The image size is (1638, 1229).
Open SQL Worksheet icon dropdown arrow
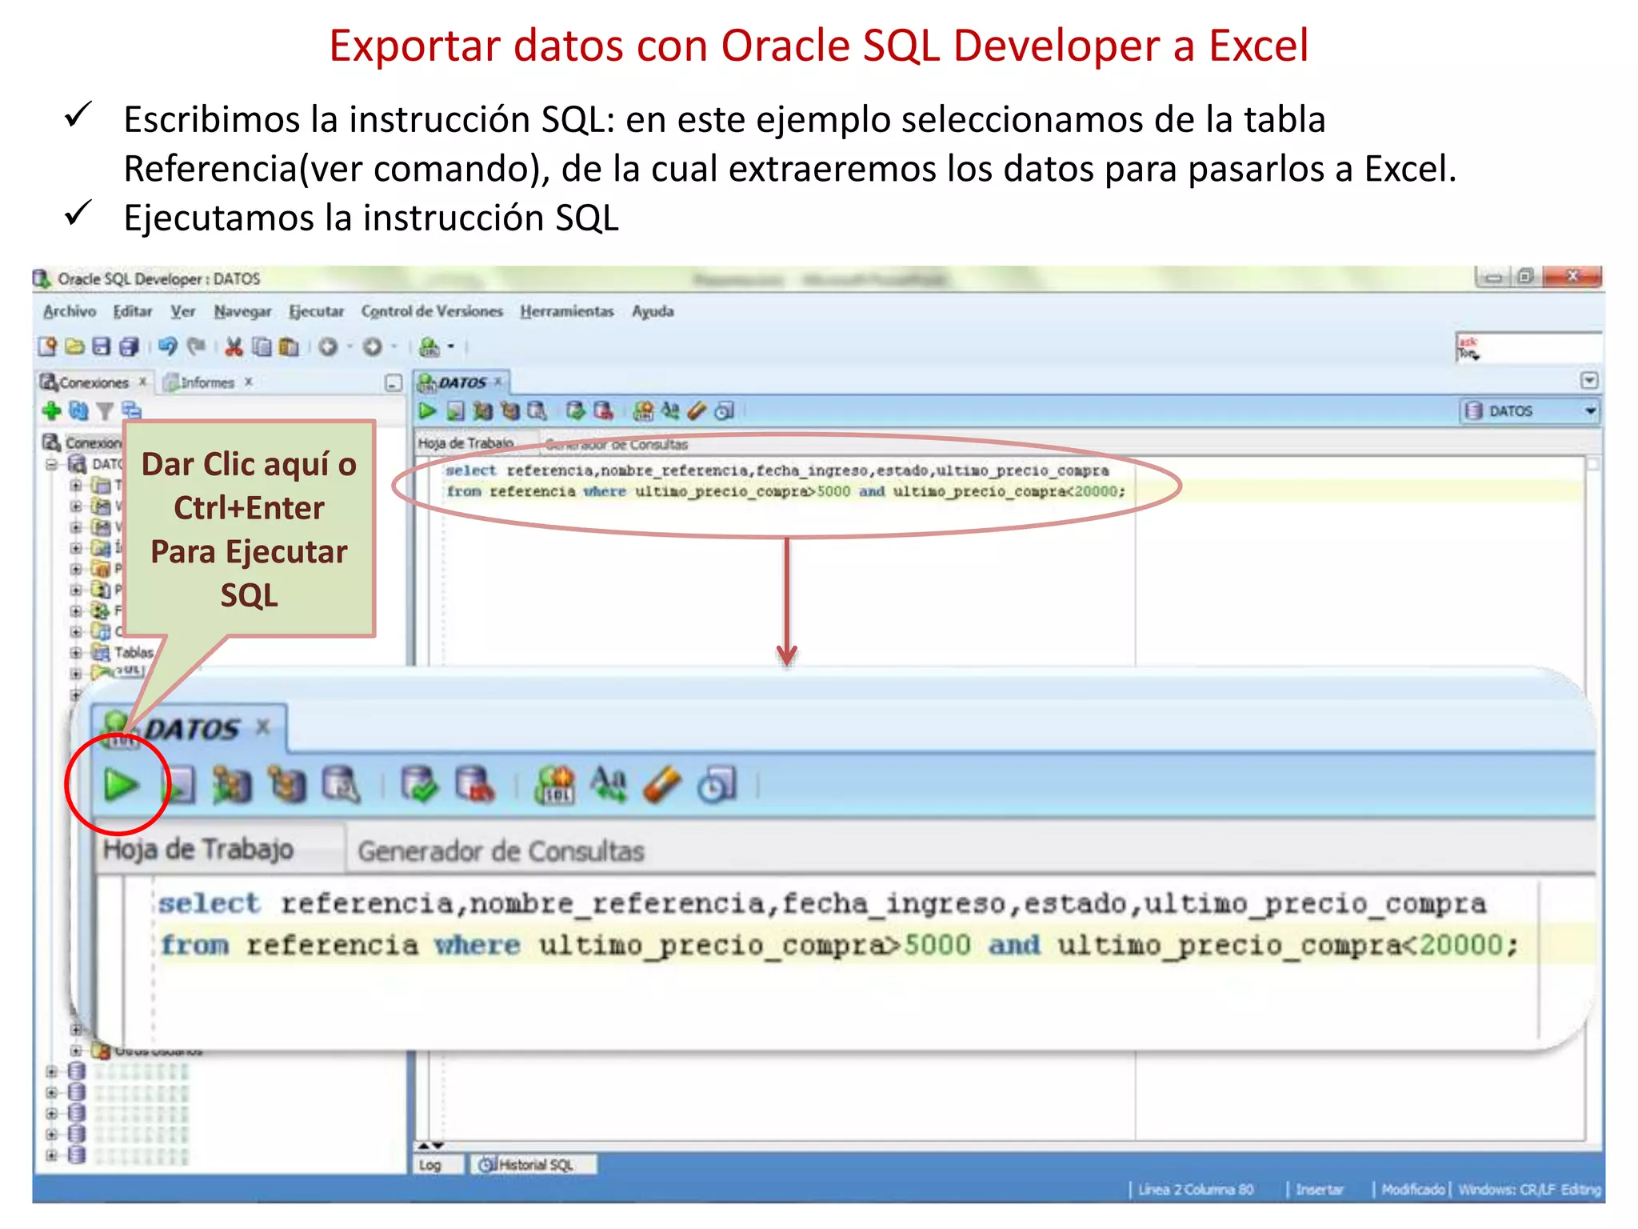tap(451, 346)
